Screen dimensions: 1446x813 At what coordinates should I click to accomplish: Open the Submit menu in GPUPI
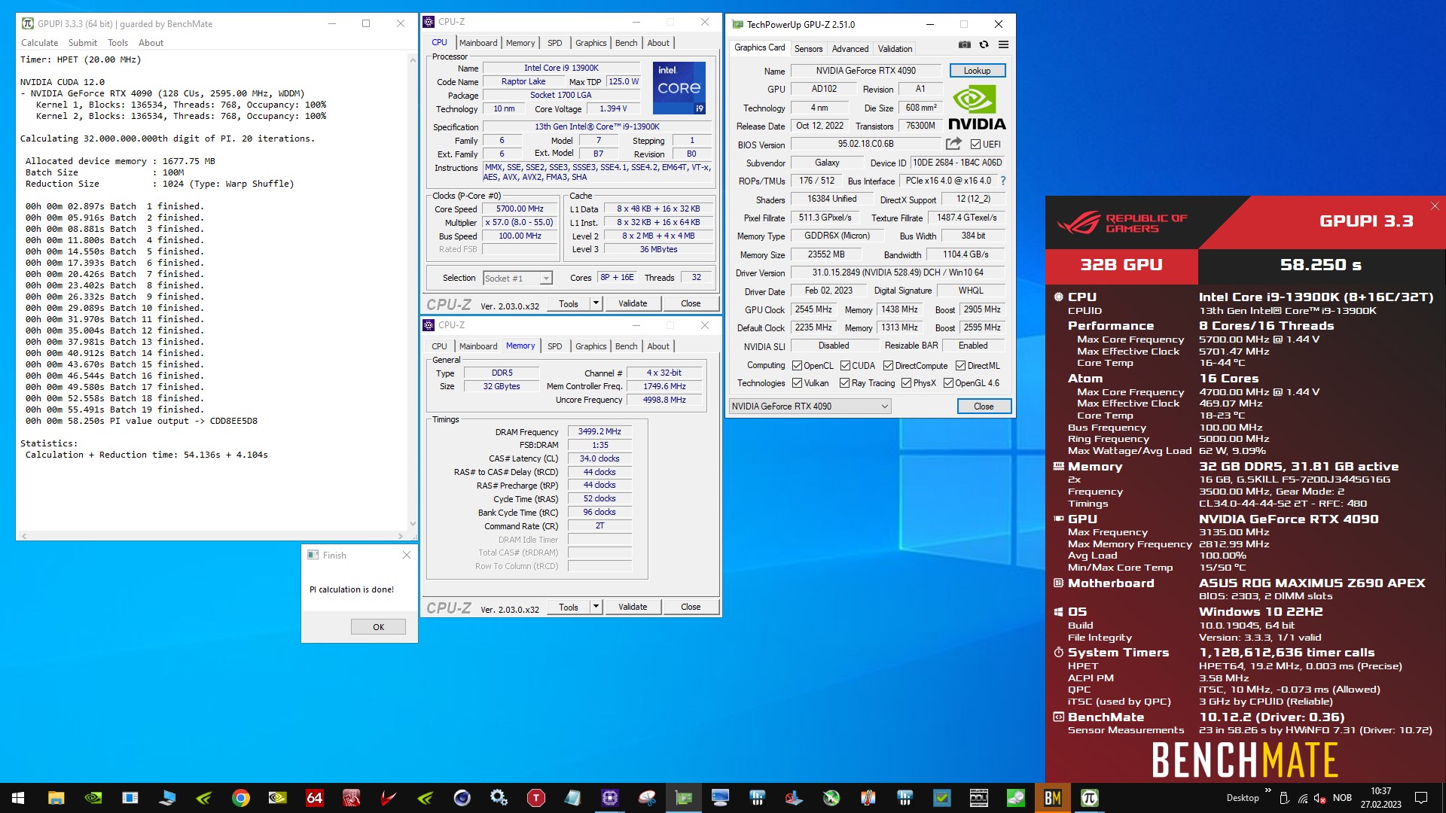click(x=83, y=43)
